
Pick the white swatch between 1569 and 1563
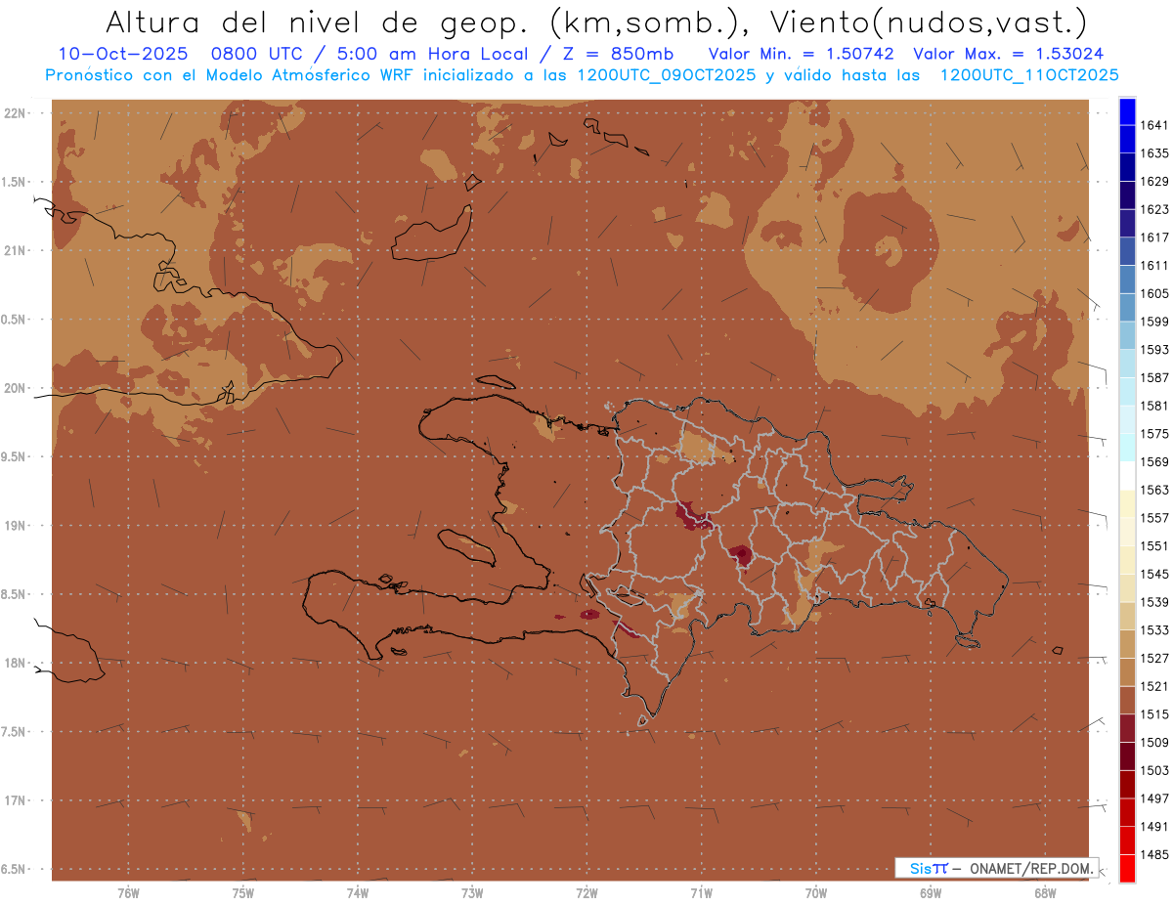tap(1126, 476)
